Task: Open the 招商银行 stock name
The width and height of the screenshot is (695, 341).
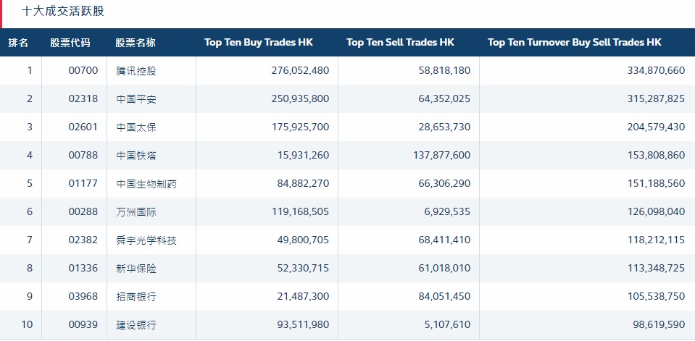Action: pos(136,297)
